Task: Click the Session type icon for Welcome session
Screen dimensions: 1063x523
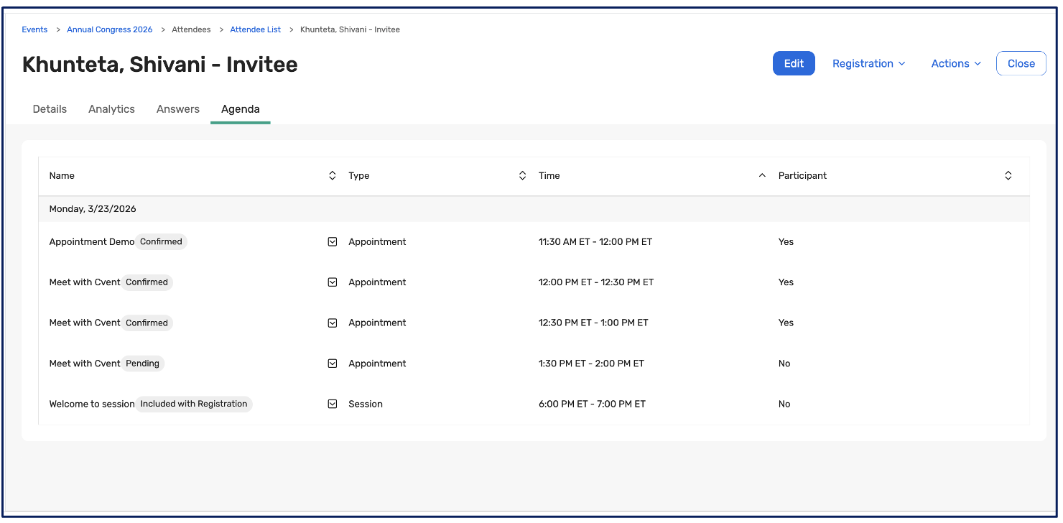Action: point(333,404)
